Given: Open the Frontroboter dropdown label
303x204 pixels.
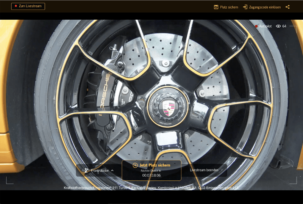Looking at the screenshot, I should pyautogui.click(x=100, y=171).
